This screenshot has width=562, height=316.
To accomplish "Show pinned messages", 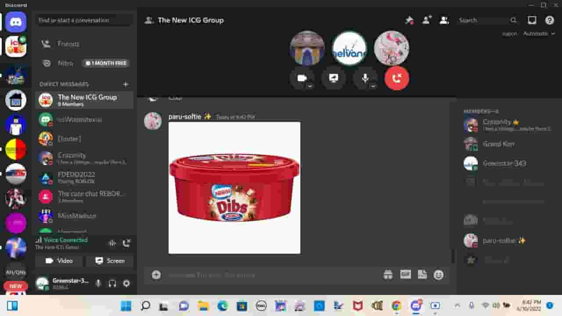I will [409, 20].
